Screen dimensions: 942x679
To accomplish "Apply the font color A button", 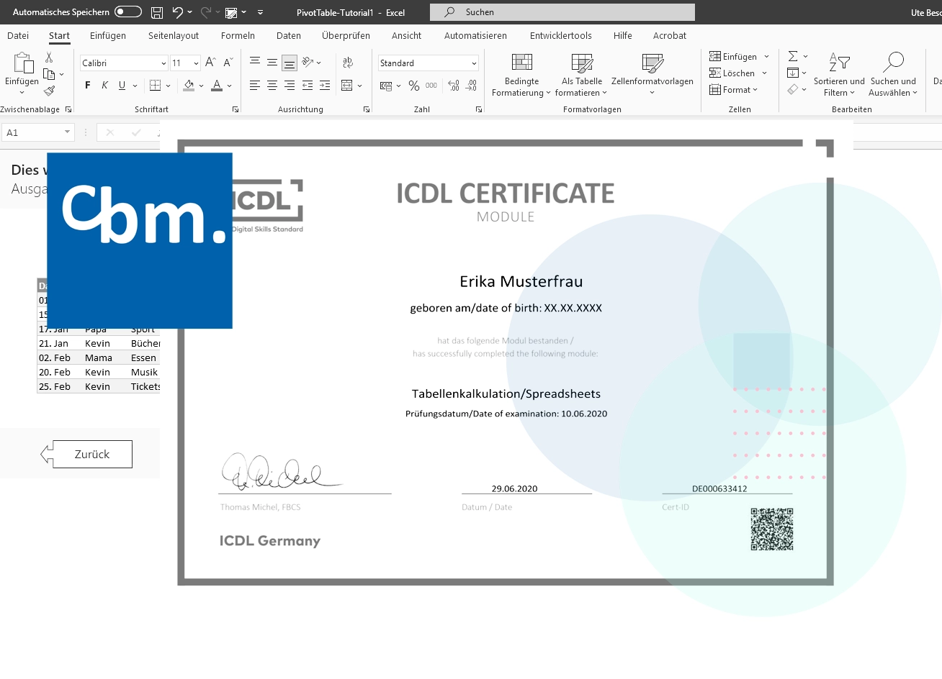I will [217, 86].
